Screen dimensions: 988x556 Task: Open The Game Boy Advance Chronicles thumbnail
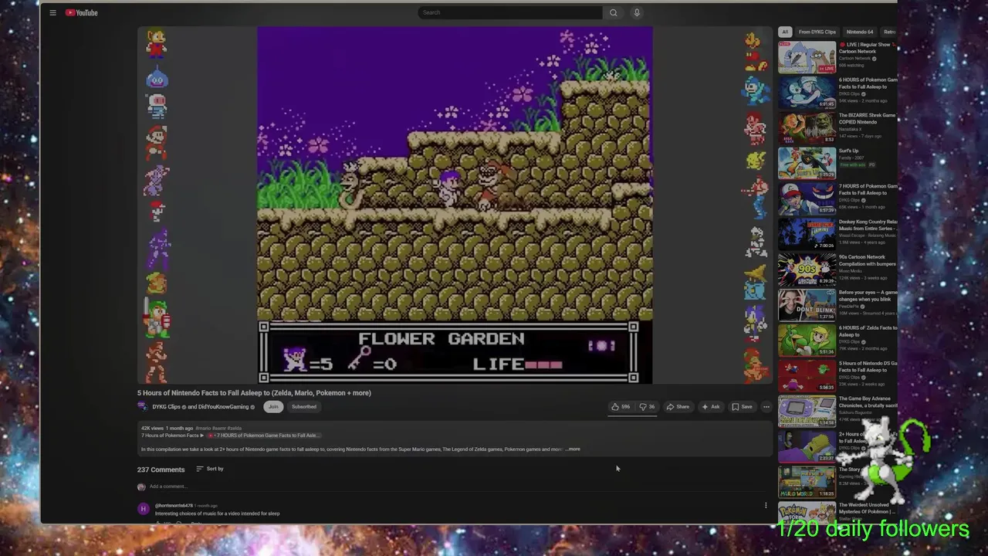tap(807, 412)
